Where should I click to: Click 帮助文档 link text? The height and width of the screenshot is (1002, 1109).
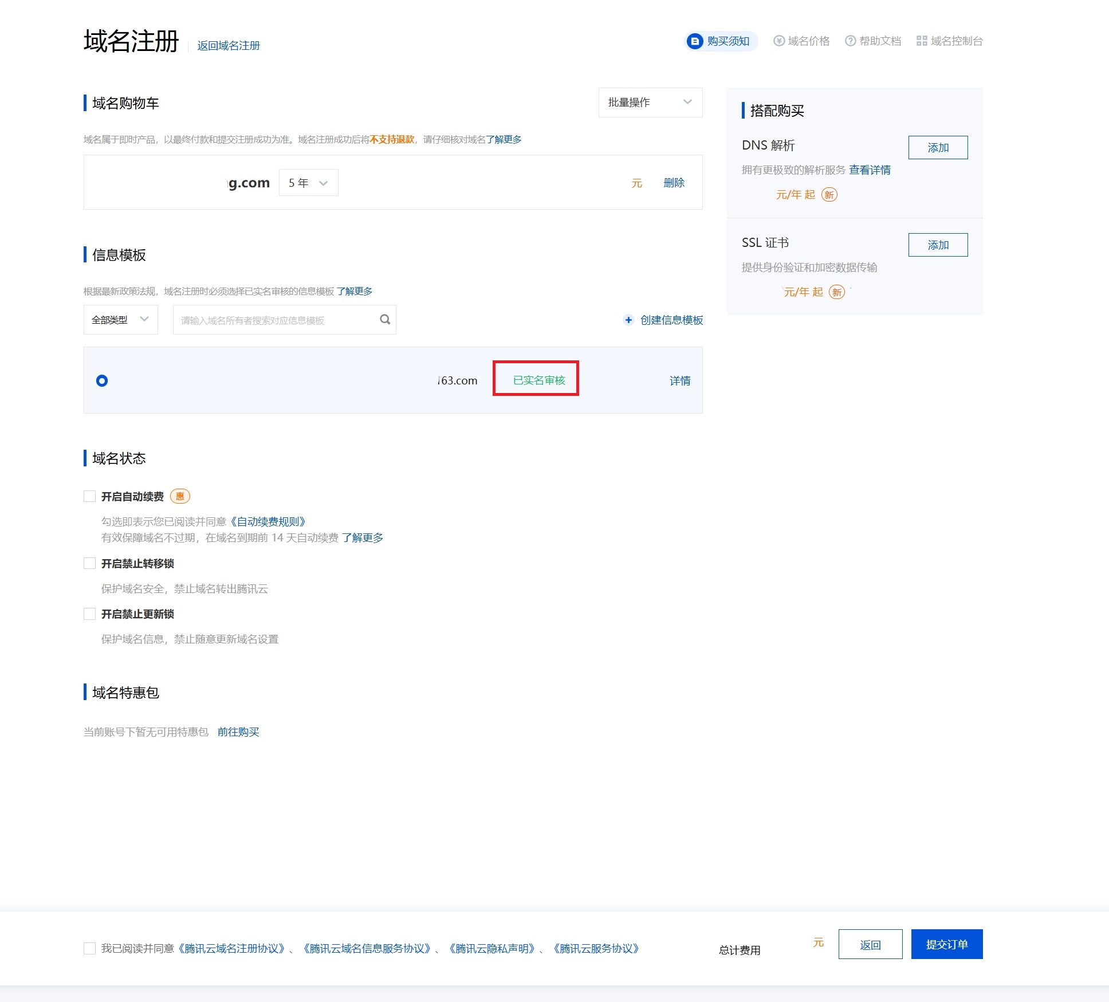tap(880, 41)
